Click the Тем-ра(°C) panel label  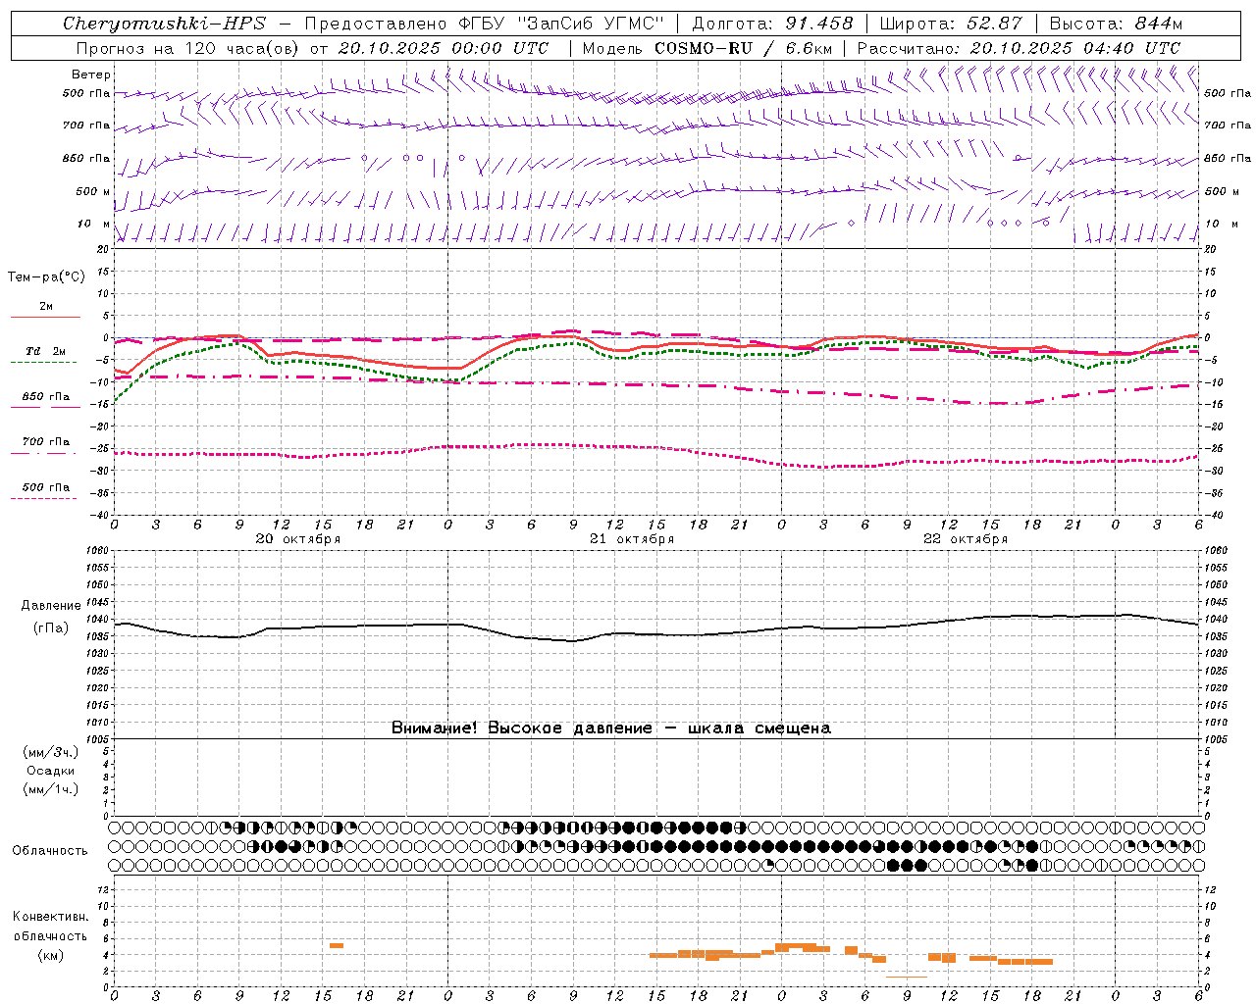tap(46, 277)
